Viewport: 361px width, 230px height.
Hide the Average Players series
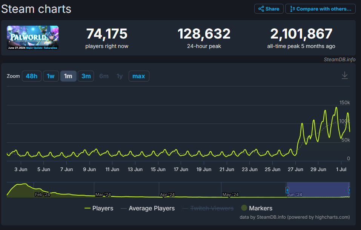coord(147,208)
